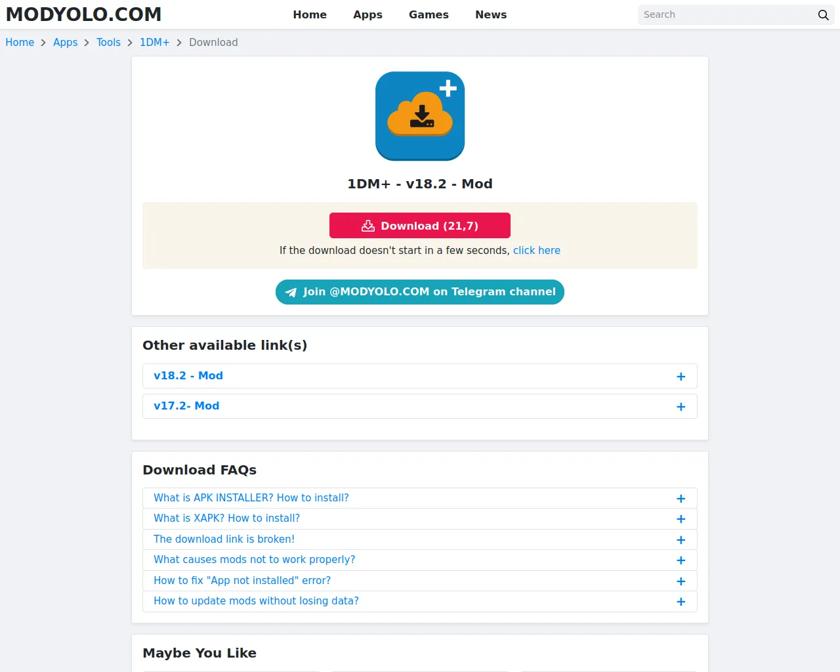This screenshot has width=840, height=672.
Task: Click the 'Other available link(s)' heading
Action: click(x=224, y=345)
